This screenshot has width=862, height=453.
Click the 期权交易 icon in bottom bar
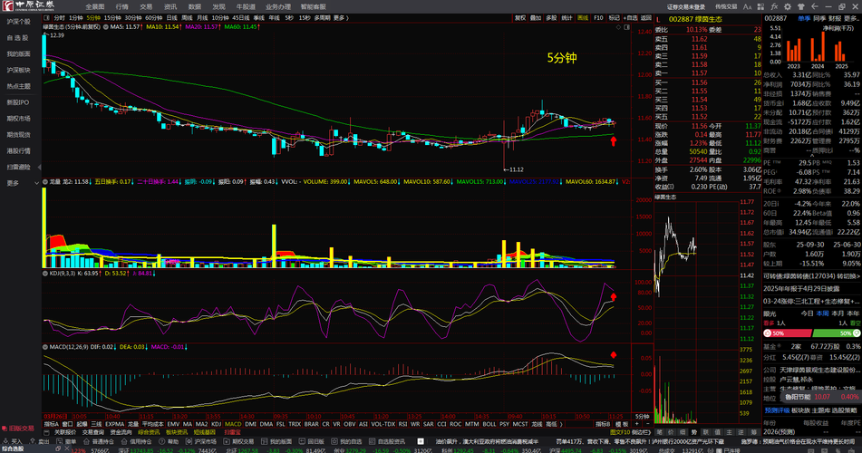pyautogui.click(x=227, y=441)
